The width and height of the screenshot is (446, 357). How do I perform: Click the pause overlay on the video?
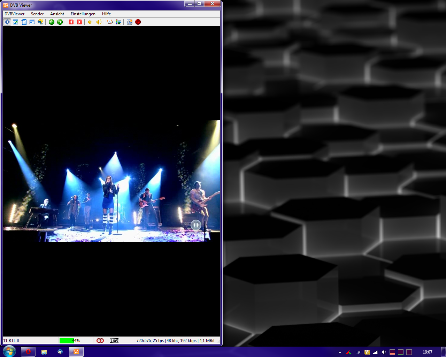(x=196, y=225)
